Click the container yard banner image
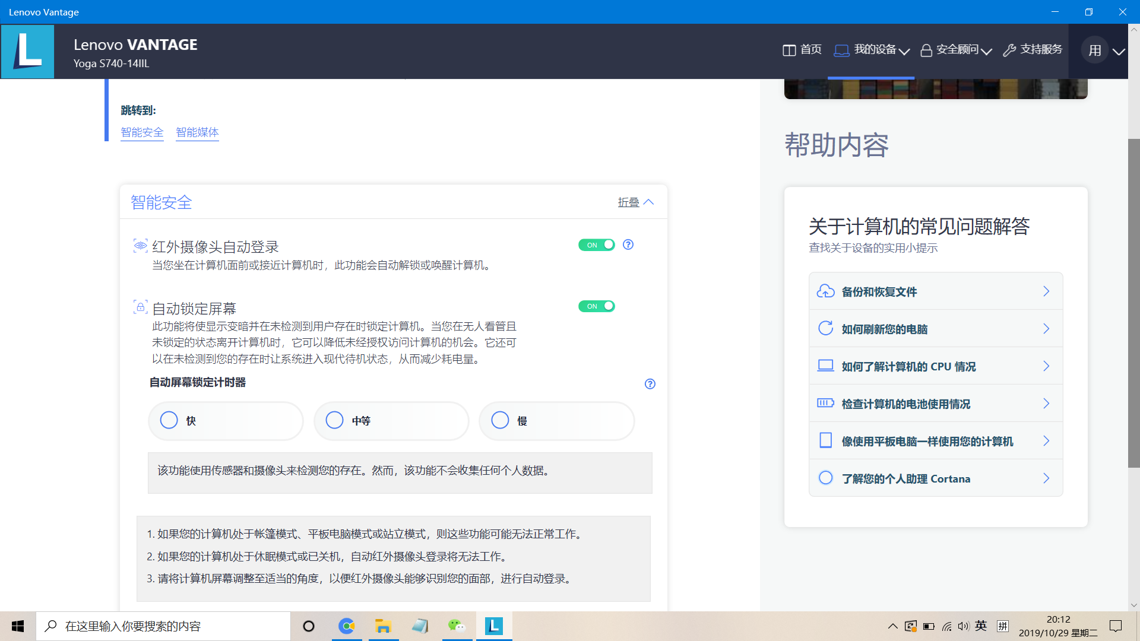Screen dimensions: 1140x641 pyautogui.click(x=936, y=89)
